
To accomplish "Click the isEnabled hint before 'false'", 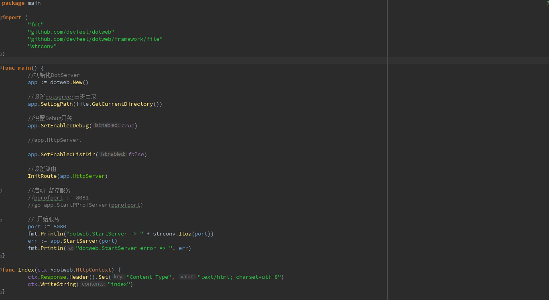I will pyautogui.click(x=113, y=154).
